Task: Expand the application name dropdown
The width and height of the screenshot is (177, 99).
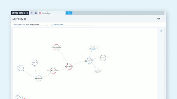Action: tap(37, 24)
